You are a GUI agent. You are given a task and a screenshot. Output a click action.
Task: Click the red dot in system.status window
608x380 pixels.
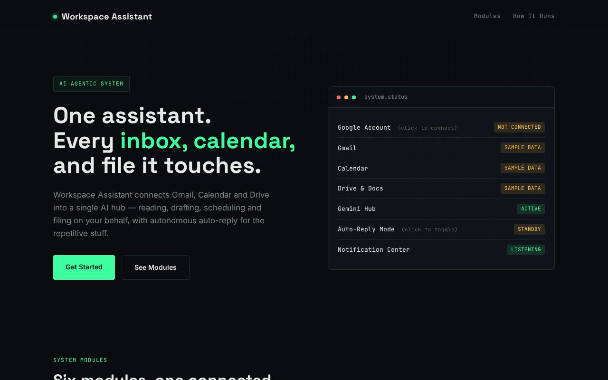point(339,97)
